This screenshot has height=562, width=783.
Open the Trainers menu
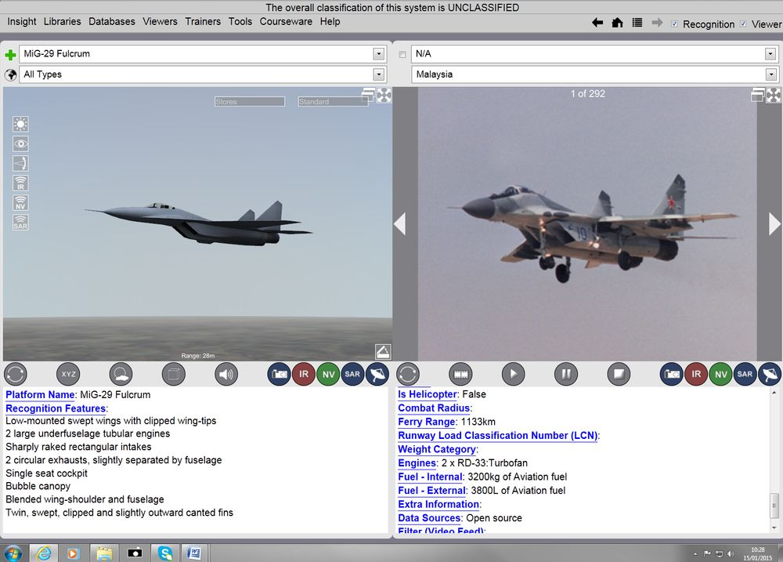(x=203, y=21)
